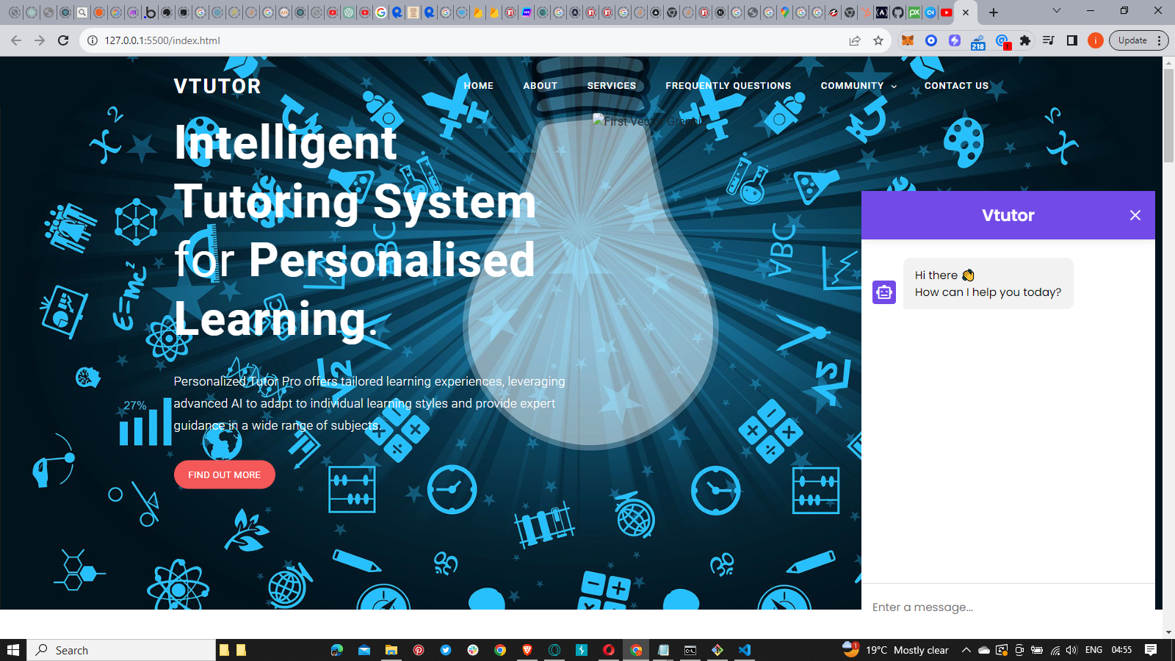
Task: Switch to the GitHub tab
Action: pos(898,12)
